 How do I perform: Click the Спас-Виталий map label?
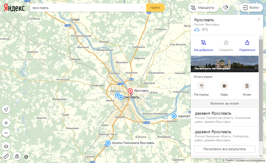[178, 45]
